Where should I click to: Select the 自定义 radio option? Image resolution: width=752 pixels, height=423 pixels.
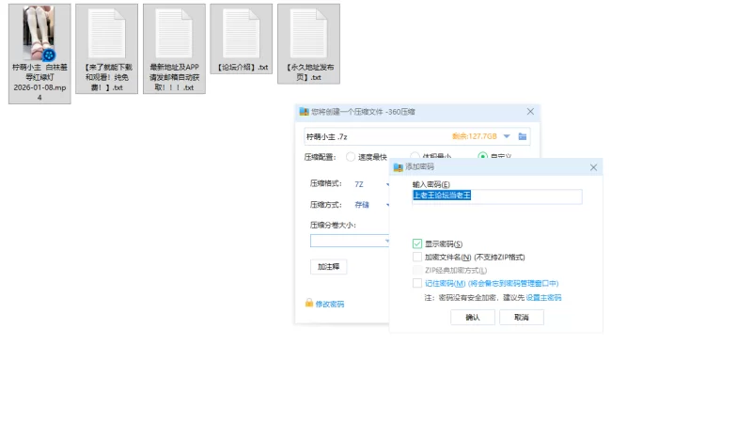(x=482, y=156)
